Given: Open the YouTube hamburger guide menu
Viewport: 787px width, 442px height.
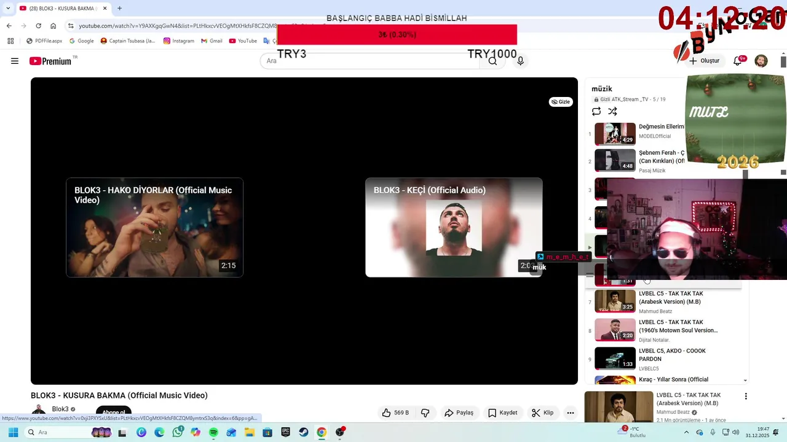Looking at the screenshot, I should (x=15, y=61).
